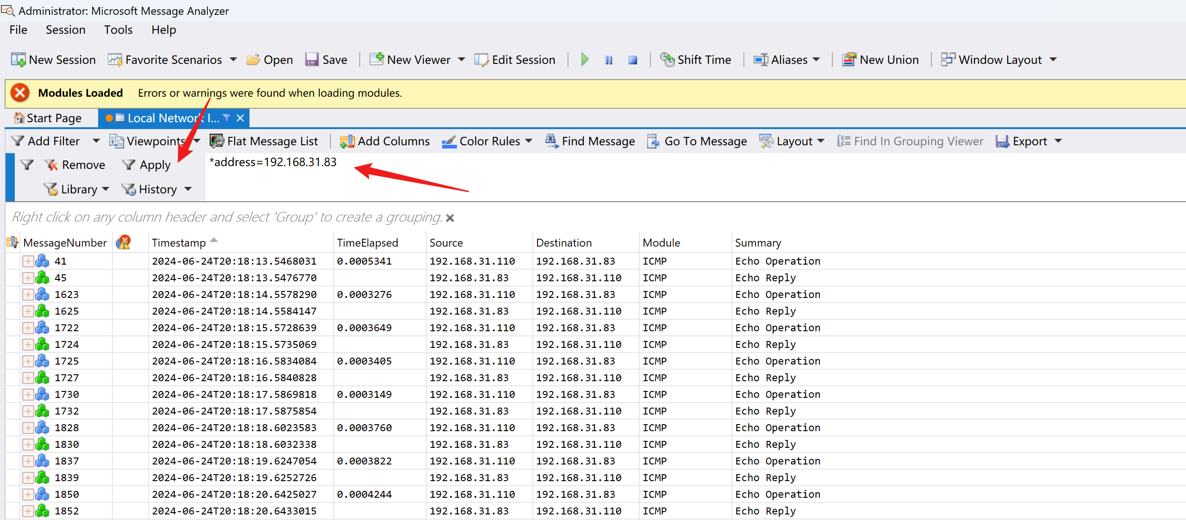Apply the address filter

(146, 165)
